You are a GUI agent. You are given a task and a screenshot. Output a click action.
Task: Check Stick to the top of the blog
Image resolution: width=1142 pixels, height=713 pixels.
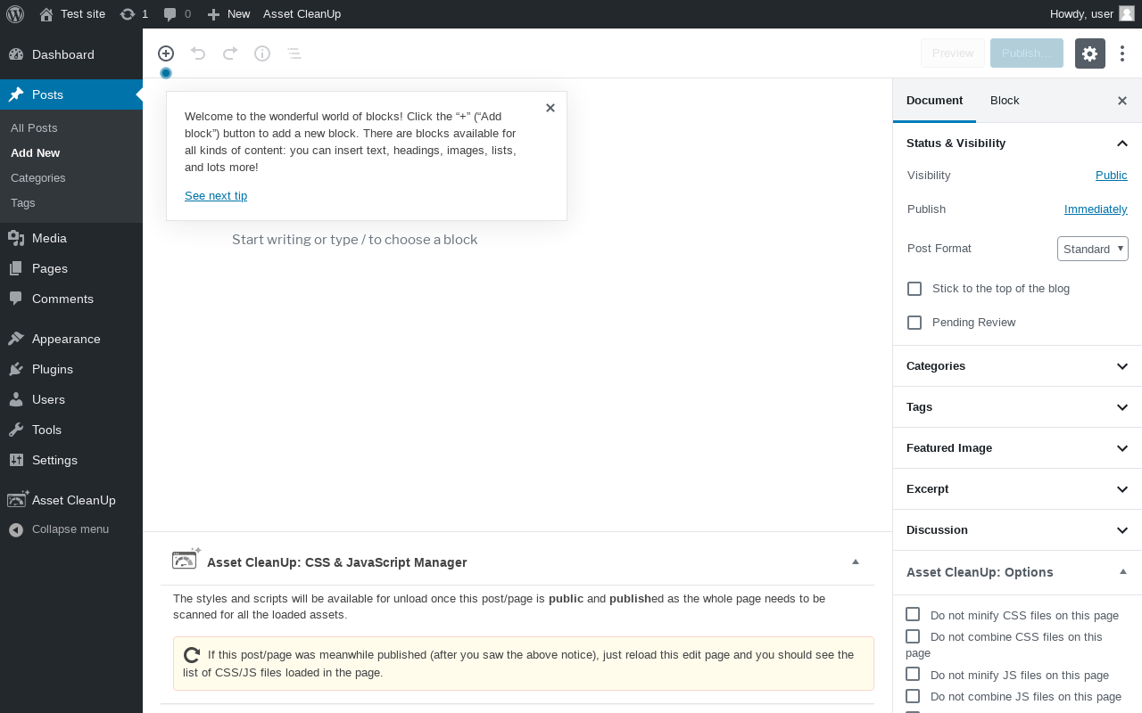click(914, 289)
